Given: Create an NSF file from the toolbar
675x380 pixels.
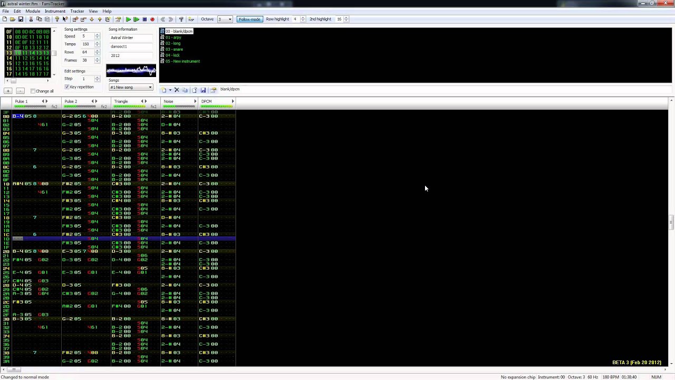Looking at the screenshot, I should tap(191, 19).
